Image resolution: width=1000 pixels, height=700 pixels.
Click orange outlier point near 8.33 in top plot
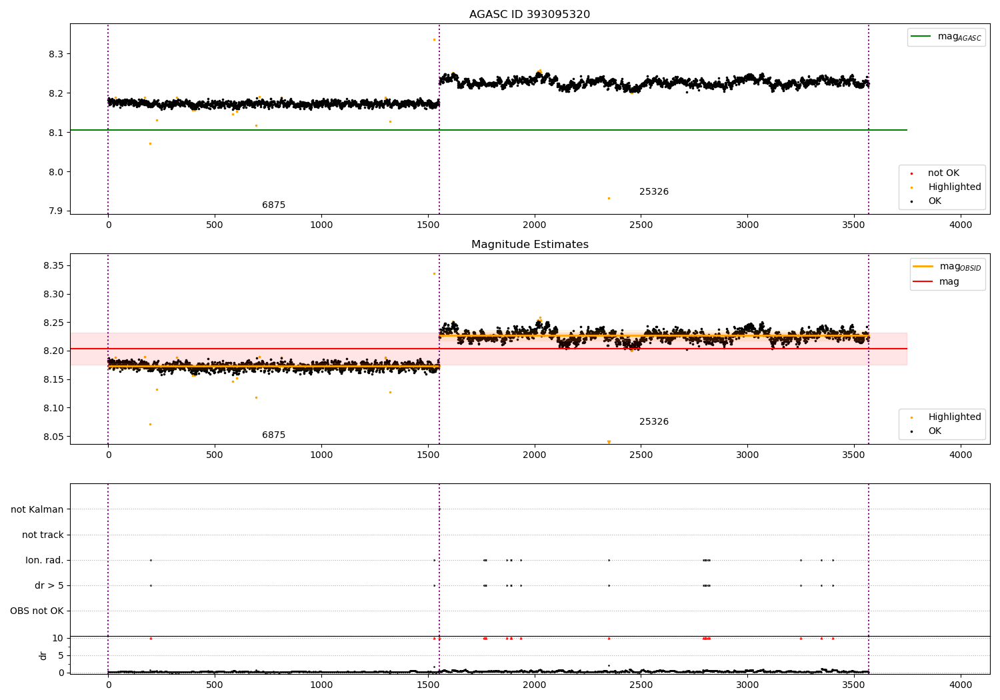434,39
